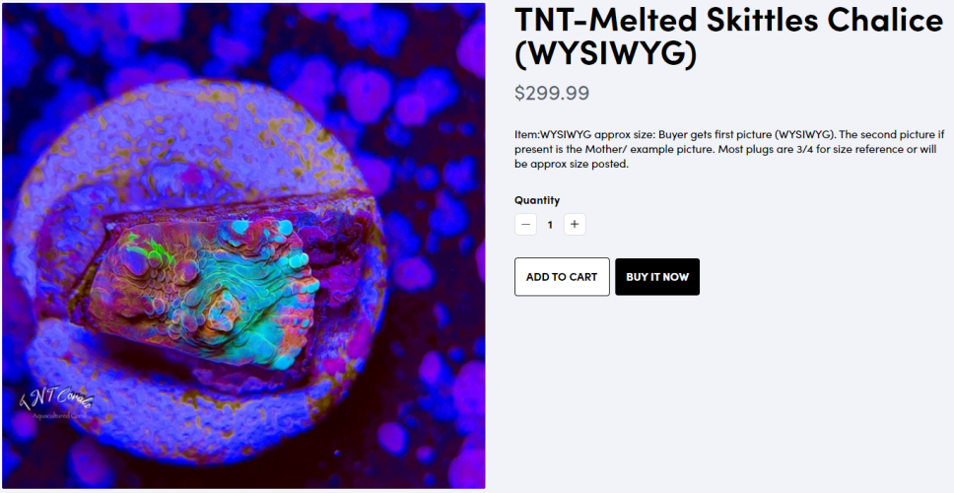Decrease quantity with the minus icon
This screenshot has width=954, height=493.
point(525,225)
